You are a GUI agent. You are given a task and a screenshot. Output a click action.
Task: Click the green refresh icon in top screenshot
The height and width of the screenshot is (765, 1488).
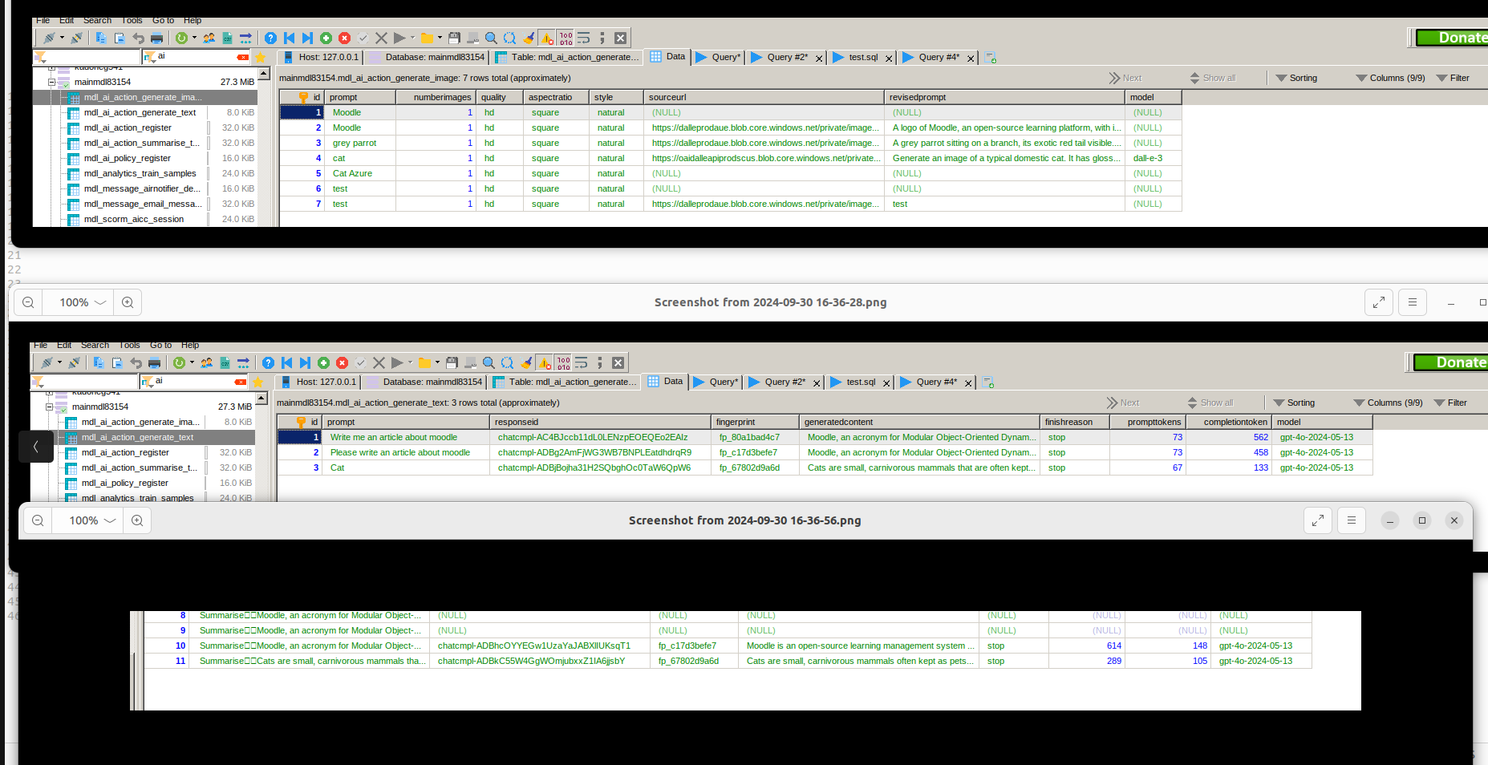point(181,38)
